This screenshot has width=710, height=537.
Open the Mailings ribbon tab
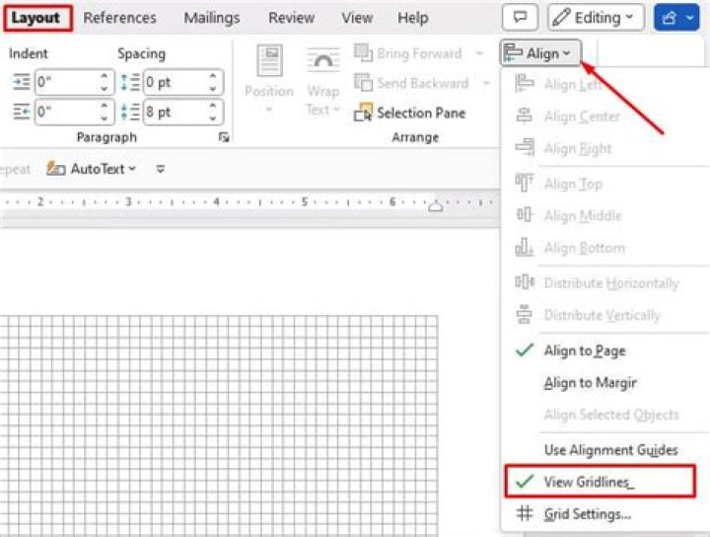tap(211, 18)
